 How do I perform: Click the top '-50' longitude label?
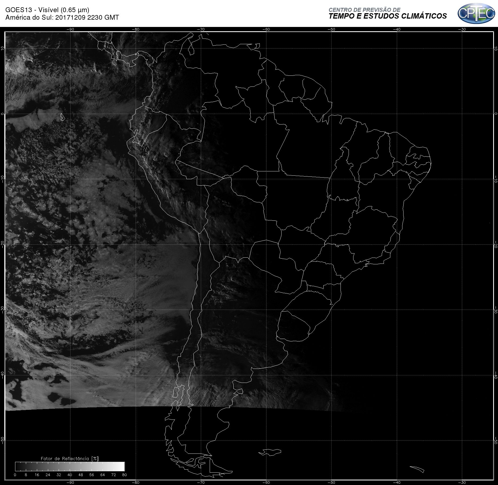pos(331,29)
